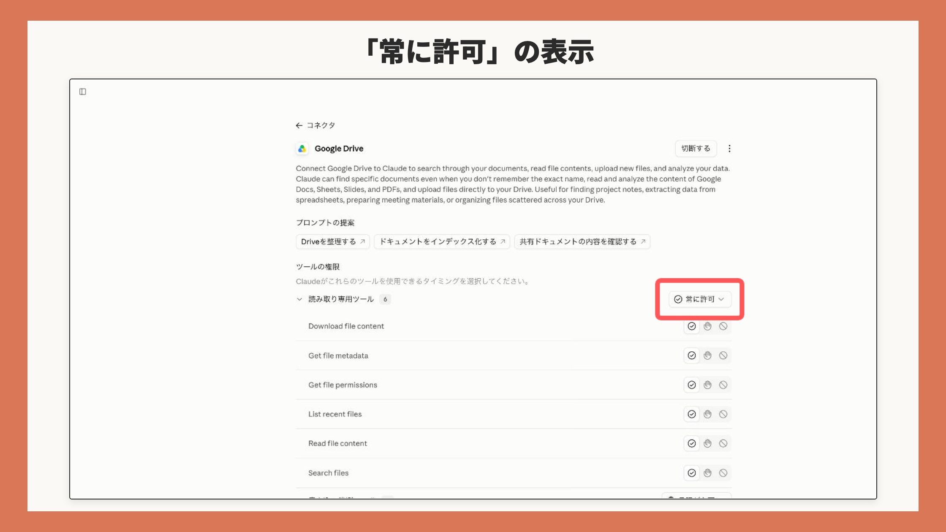Select the Driveを整理する prompt suggestion
The width and height of the screenshot is (946, 532).
pyautogui.click(x=333, y=242)
